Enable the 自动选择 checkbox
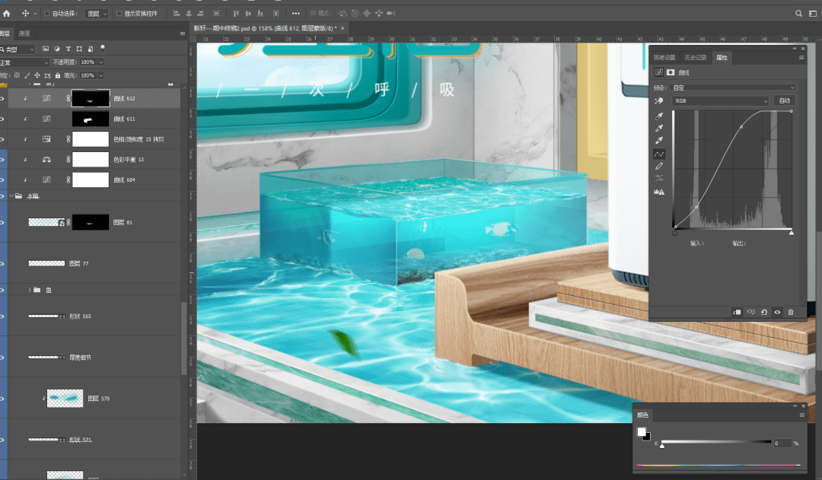The image size is (822, 480). click(46, 14)
